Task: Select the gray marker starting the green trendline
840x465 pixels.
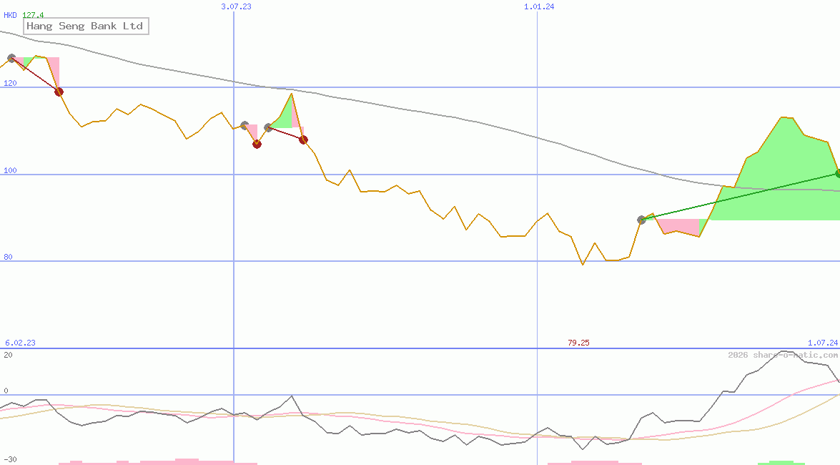Action: 642,220
